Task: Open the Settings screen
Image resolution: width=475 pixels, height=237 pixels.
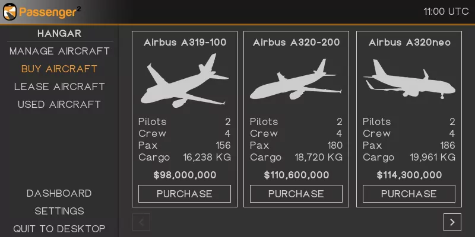Action: pos(59,211)
